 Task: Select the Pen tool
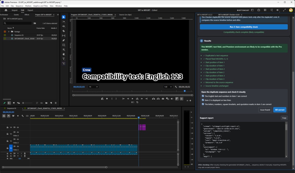click(x=64, y=40)
